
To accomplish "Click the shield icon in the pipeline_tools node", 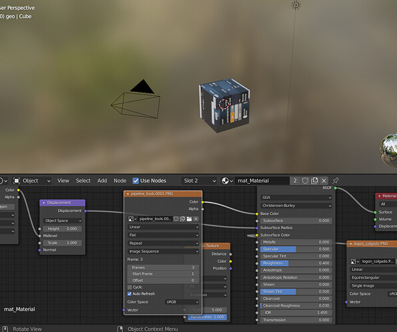I will click(x=176, y=219).
